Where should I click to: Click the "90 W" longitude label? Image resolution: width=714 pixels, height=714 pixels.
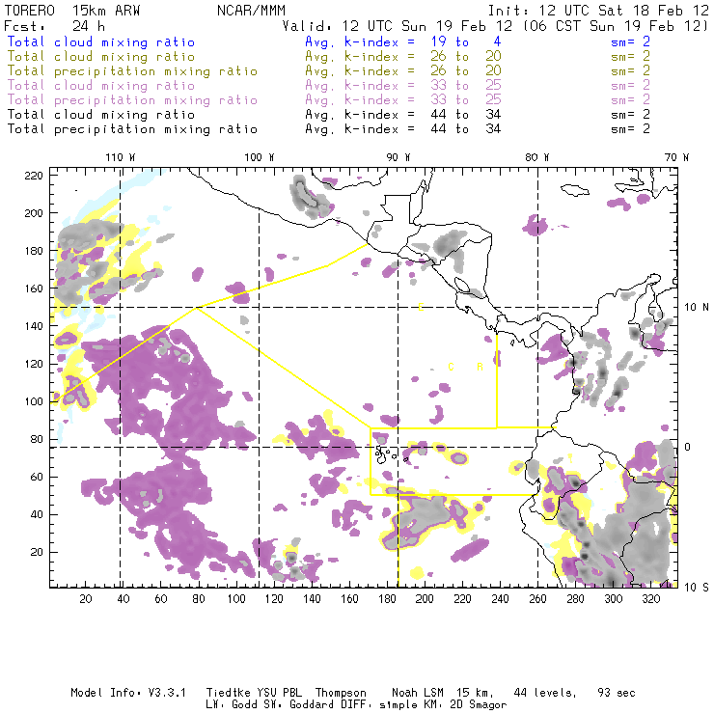point(398,157)
